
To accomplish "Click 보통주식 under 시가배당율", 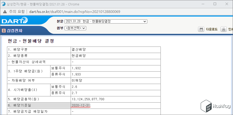I will (58, 87).
